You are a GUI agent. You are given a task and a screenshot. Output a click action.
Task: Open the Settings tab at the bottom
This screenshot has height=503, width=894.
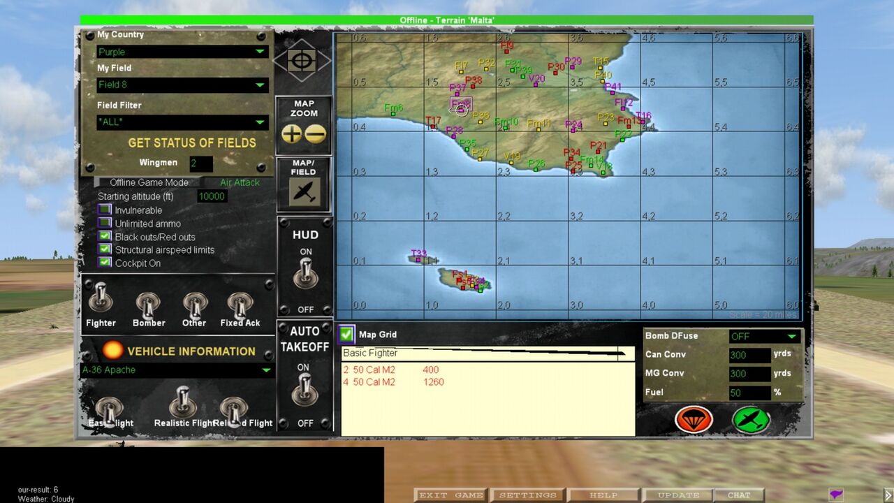coord(527,495)
